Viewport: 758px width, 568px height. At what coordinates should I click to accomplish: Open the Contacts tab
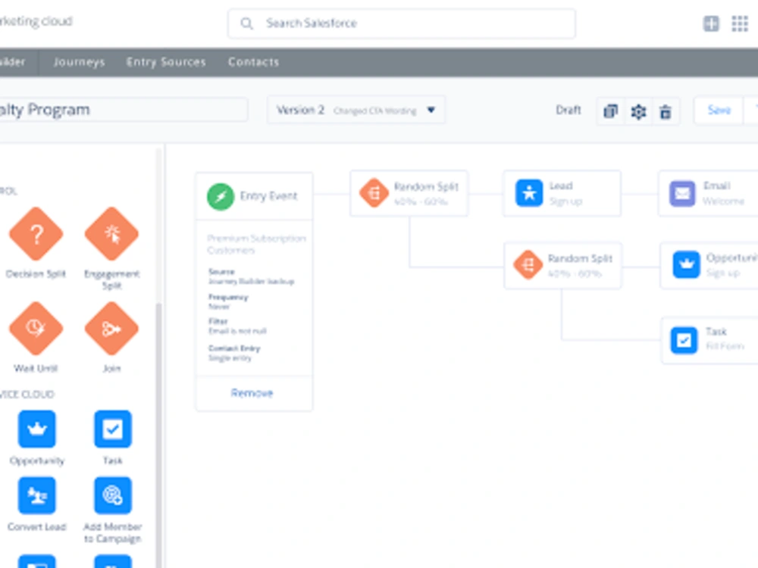(x=254, y=62)
